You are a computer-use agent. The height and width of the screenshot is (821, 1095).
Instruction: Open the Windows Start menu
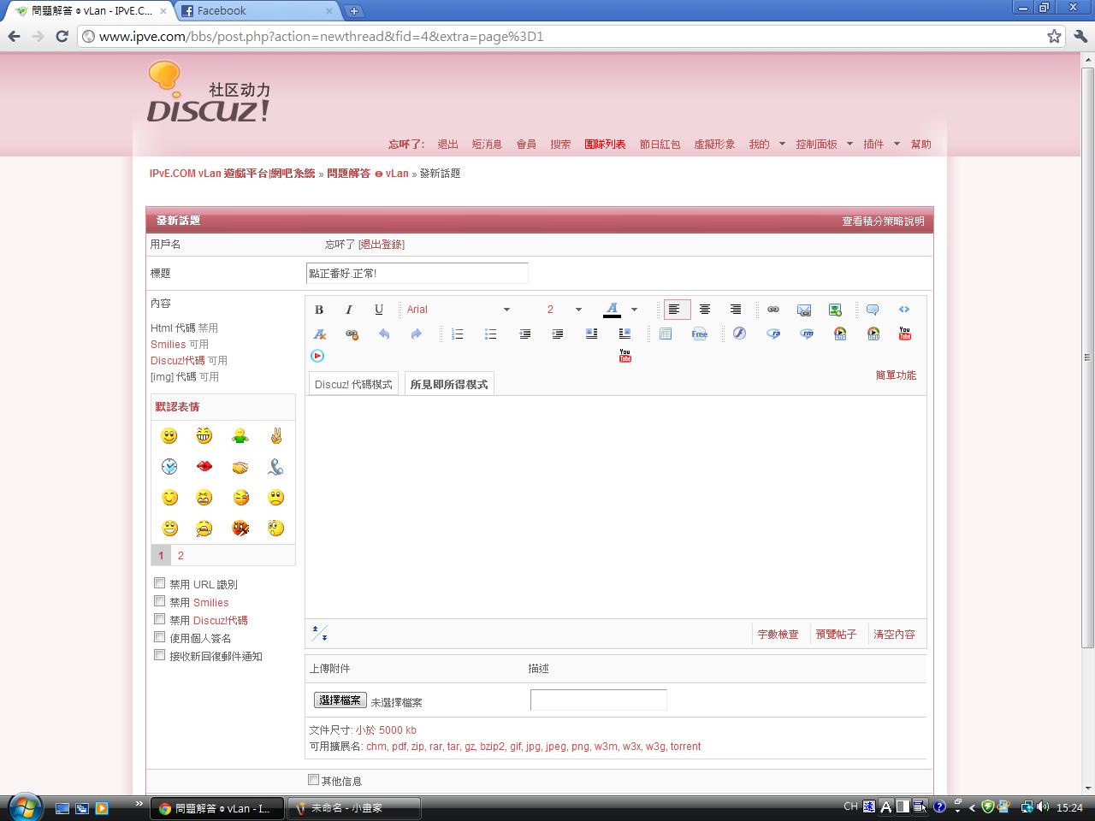[23, 806]
